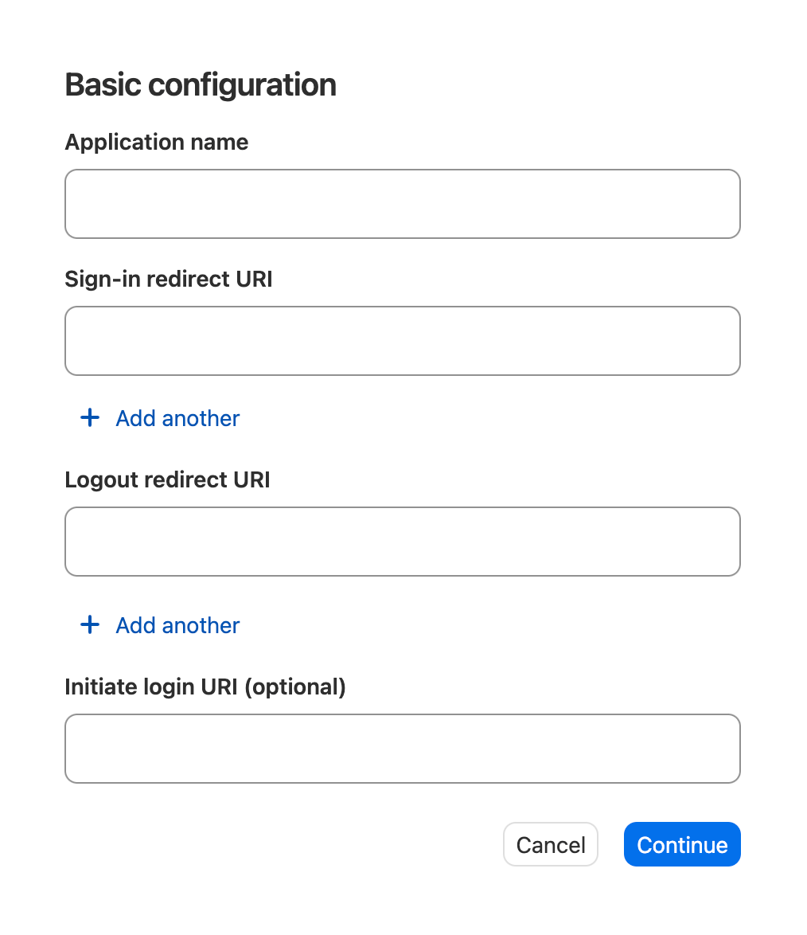The width and height of the screenshot is (807, 935).
Task: Click the Sign-in redirect URI input box
Action: (402, 340)
